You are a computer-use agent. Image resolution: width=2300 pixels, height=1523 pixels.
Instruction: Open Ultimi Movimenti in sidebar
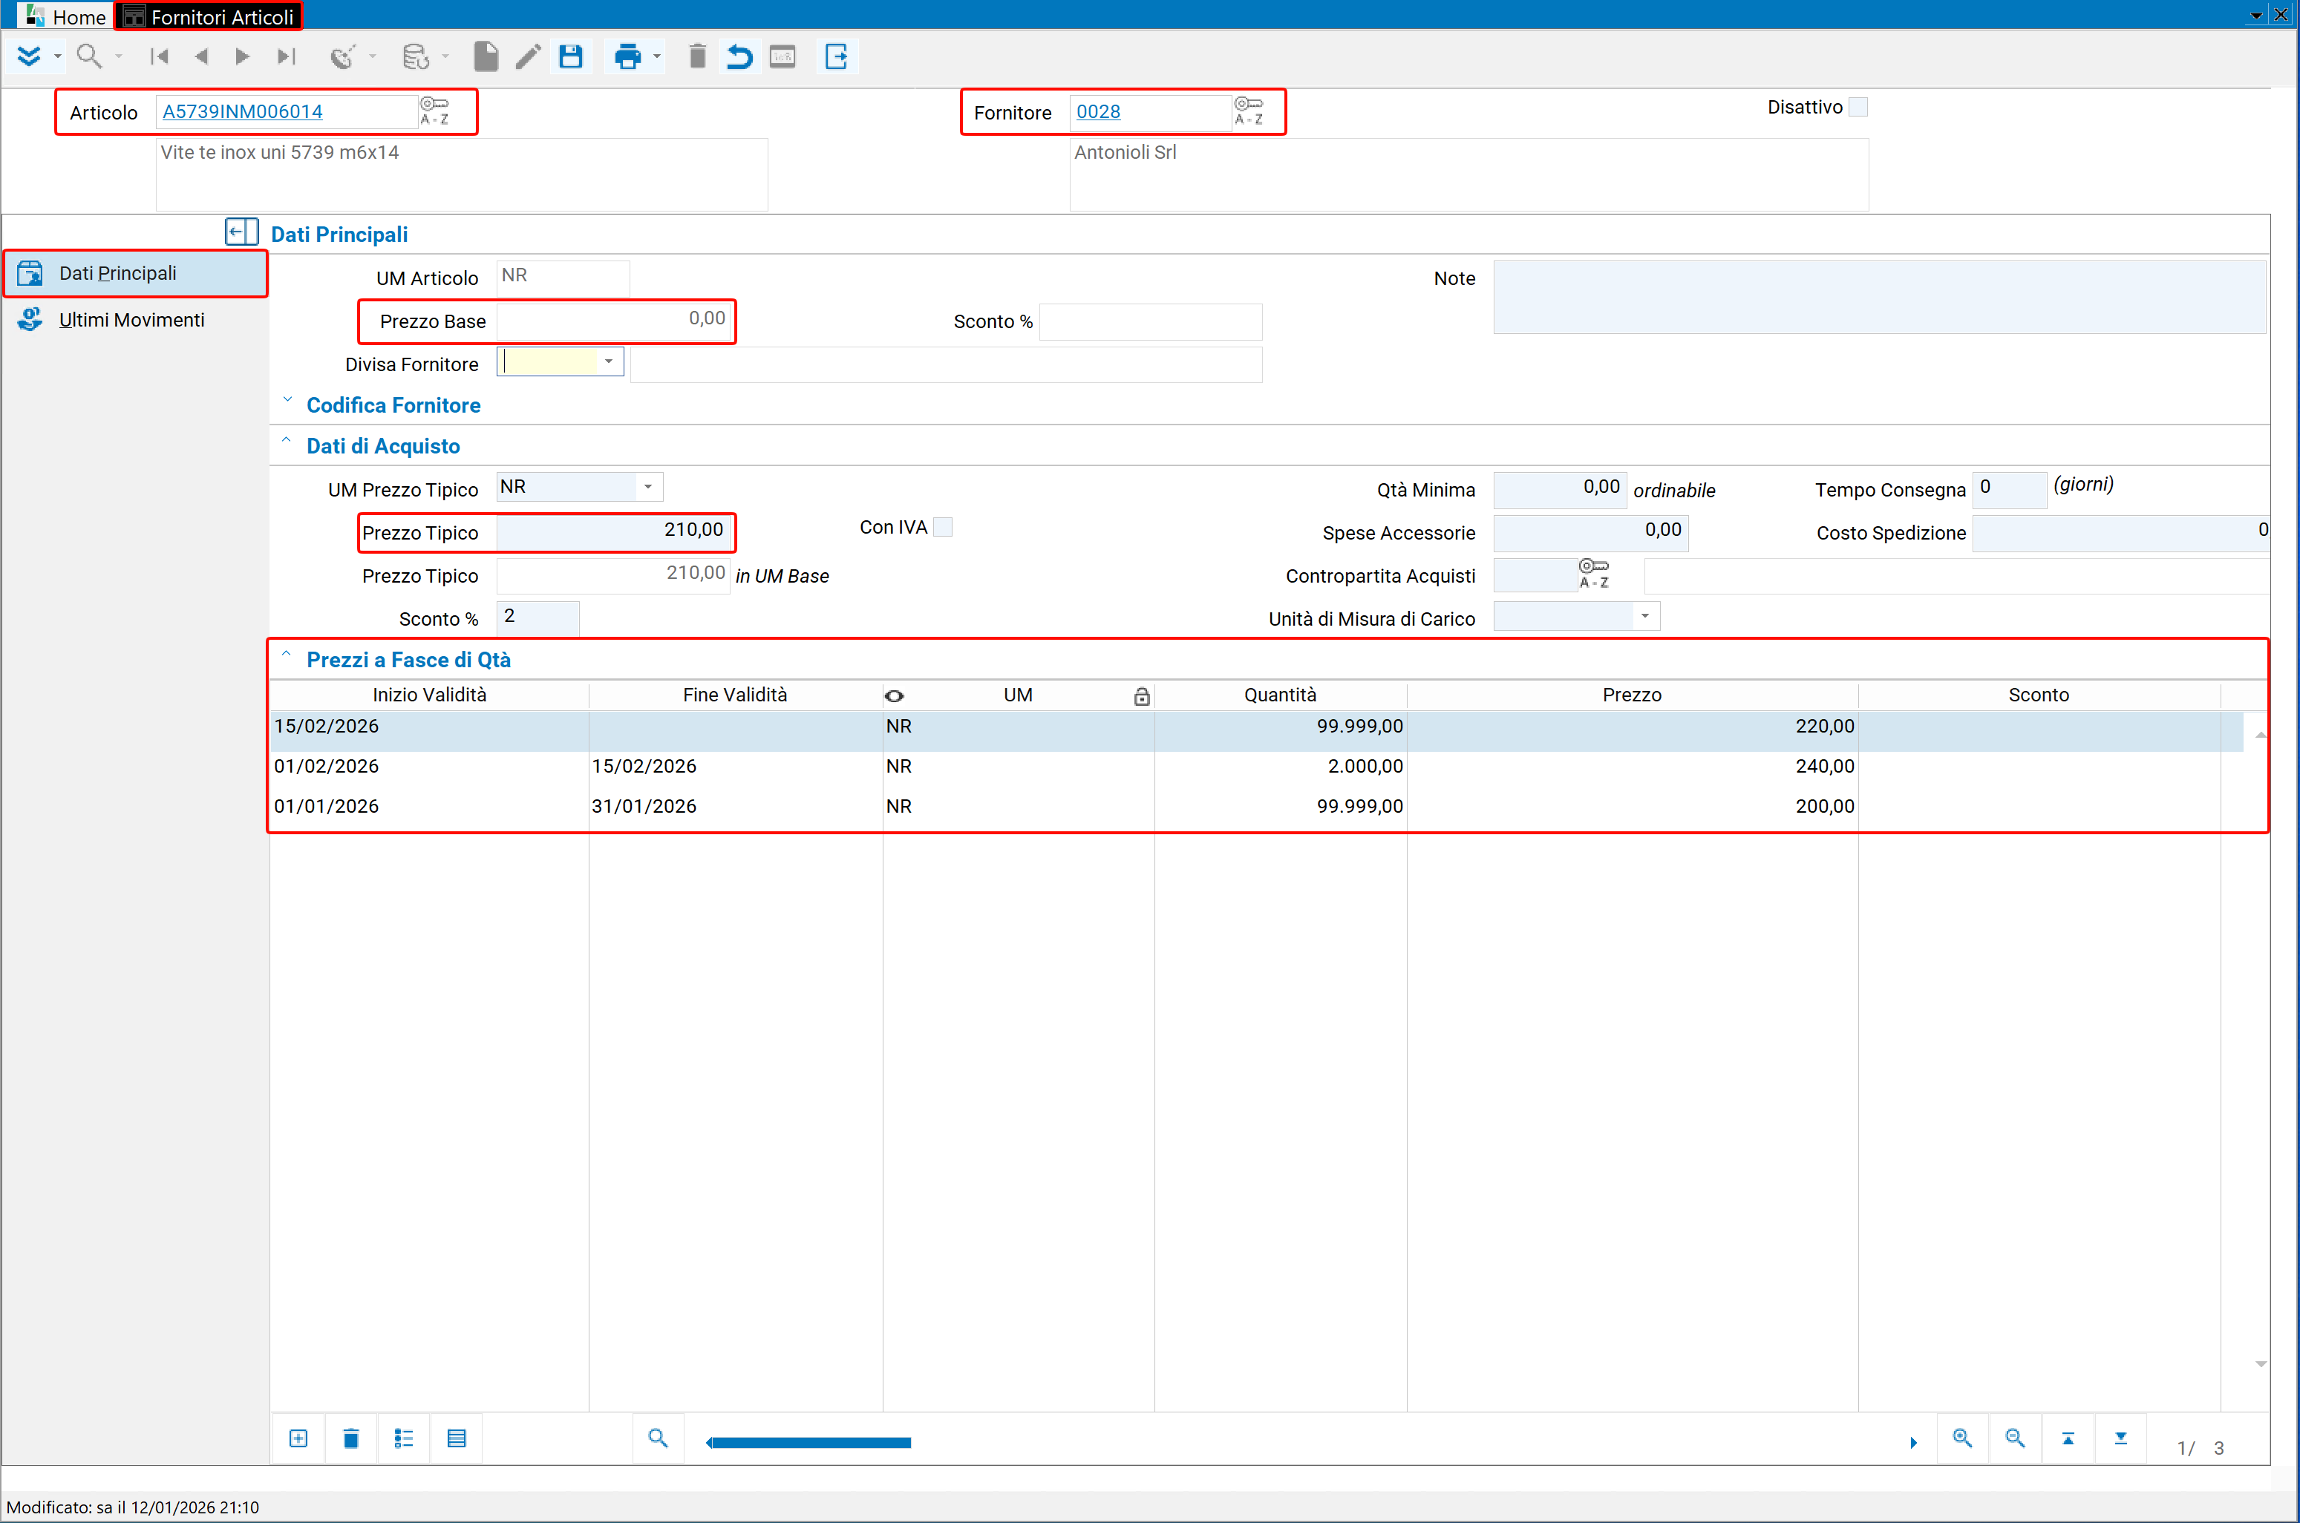[135, 320]
